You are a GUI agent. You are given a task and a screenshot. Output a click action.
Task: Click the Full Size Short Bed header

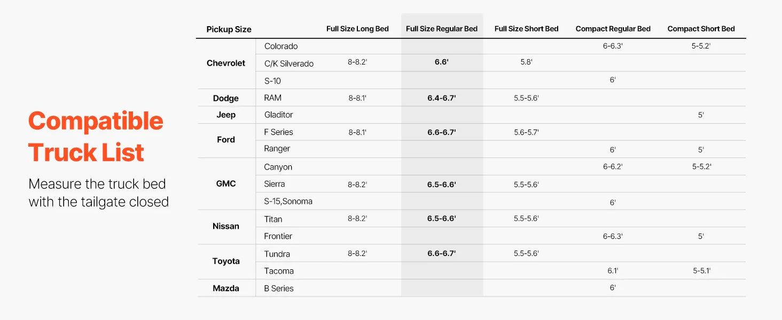(x=526, y=29)
